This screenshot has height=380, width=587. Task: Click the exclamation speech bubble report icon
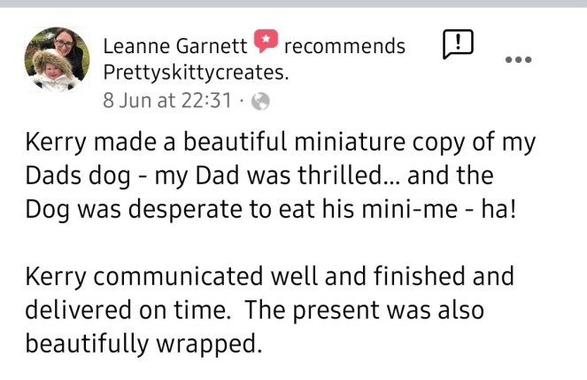pos(457,43)
